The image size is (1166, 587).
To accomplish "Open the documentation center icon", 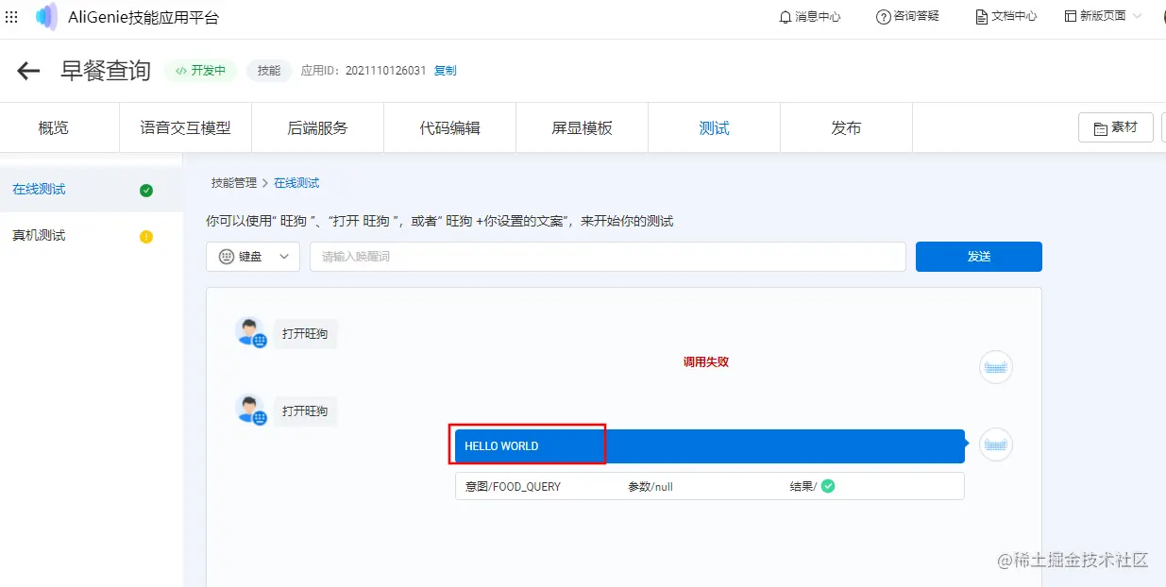I will [x=982, y=17].
